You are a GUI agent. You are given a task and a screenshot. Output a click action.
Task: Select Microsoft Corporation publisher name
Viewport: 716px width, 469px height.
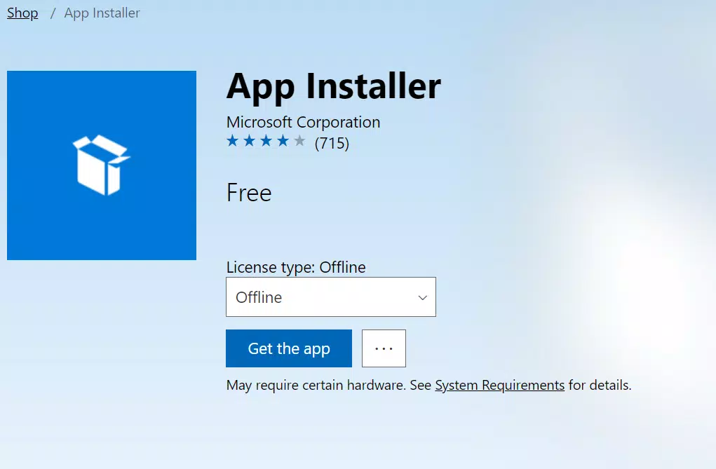(303, 123)
